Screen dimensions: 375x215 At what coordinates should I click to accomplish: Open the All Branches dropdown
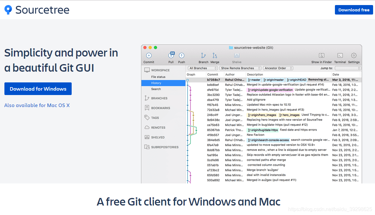click(x=203, y=68)
